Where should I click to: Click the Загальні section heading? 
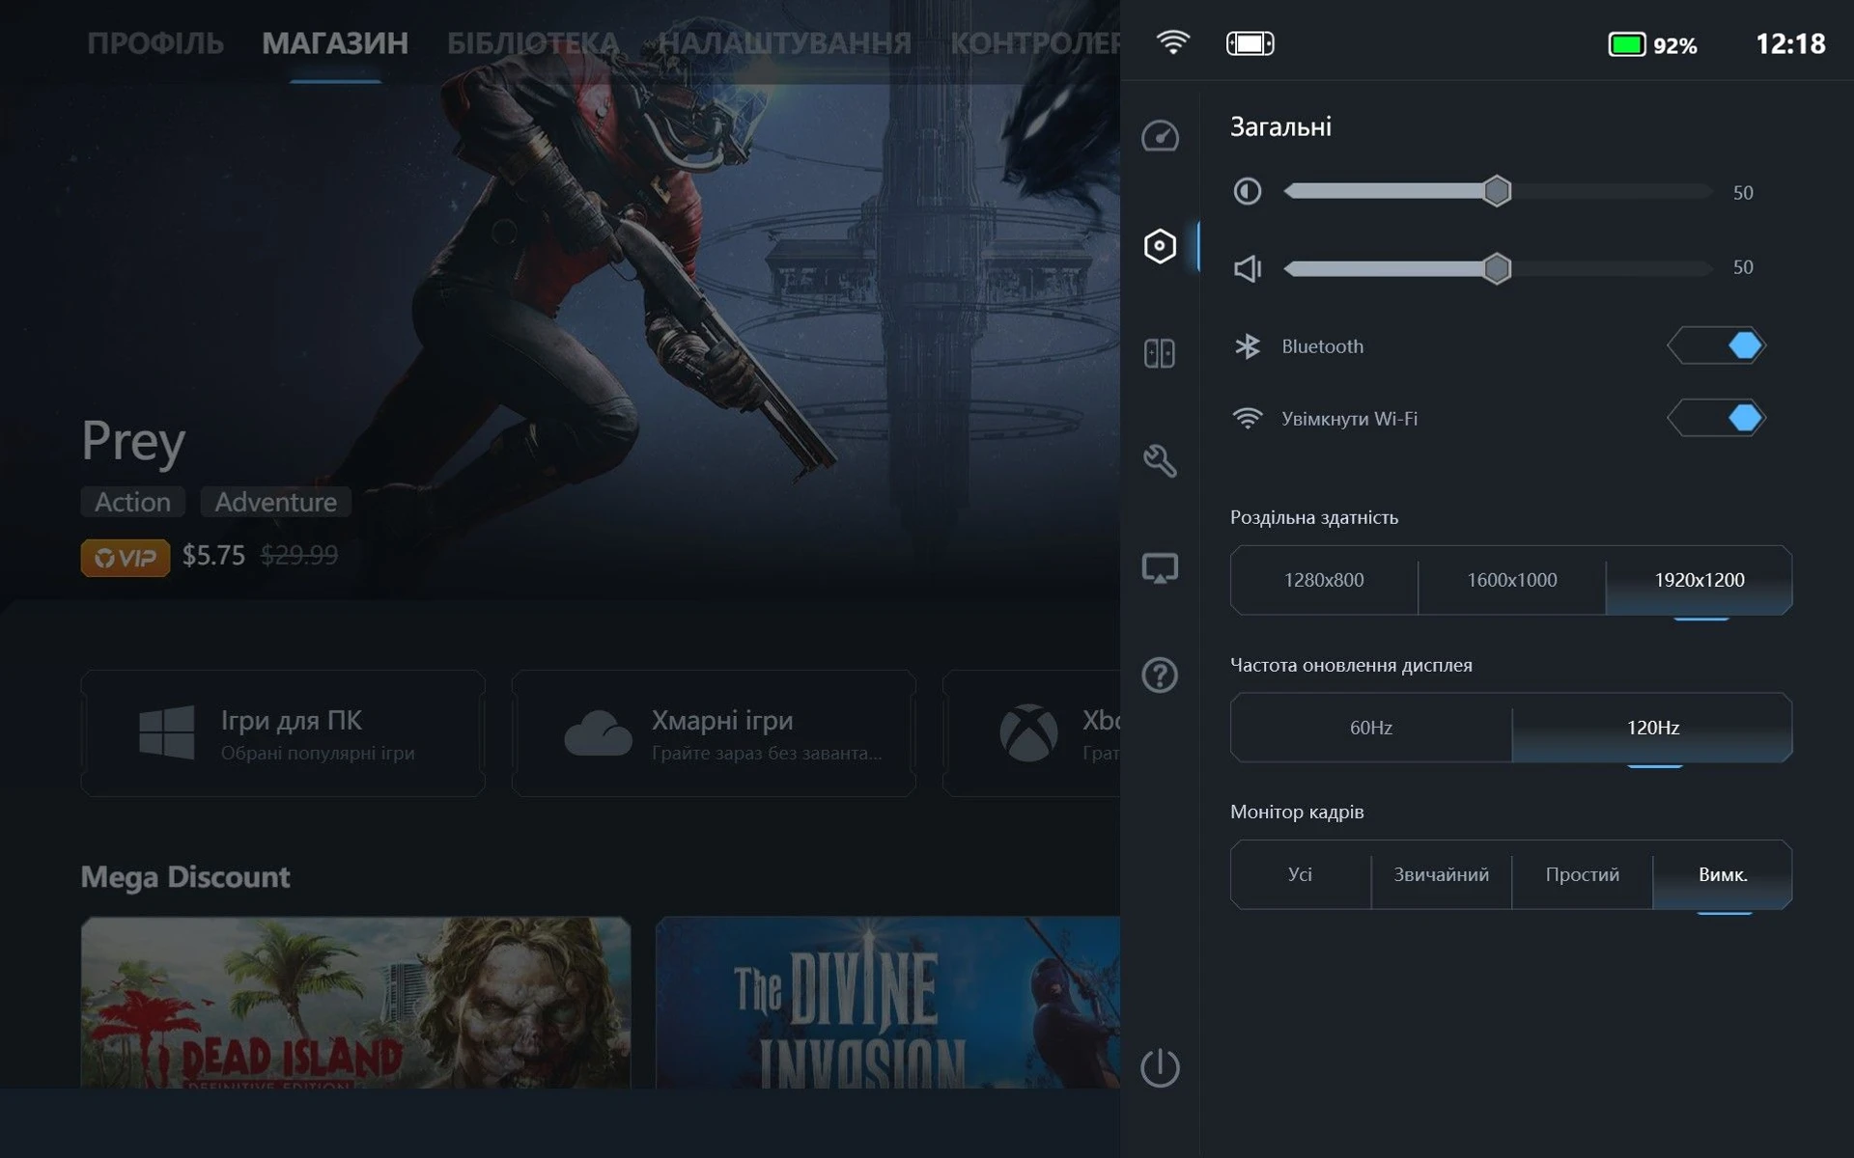coord(1280,126)
